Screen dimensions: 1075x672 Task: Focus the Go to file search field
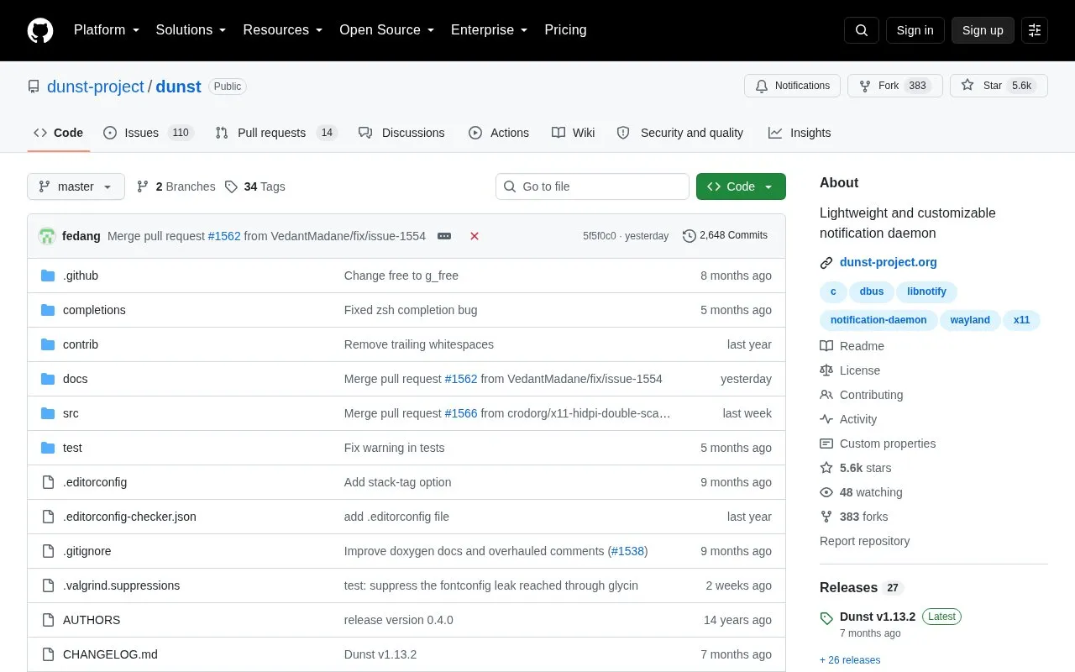click(x=592, y=186)
